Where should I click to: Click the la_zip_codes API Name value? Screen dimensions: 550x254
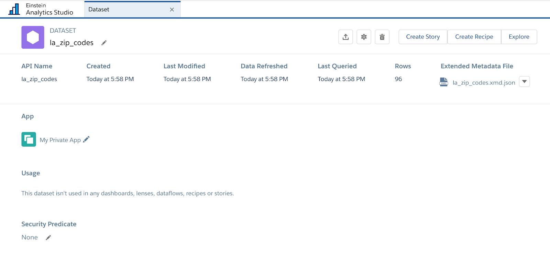coord(39,79)
